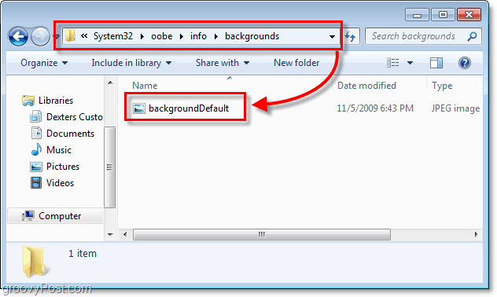Maximize the Explorer window
The image size is (497, 297).
[443, 15]
